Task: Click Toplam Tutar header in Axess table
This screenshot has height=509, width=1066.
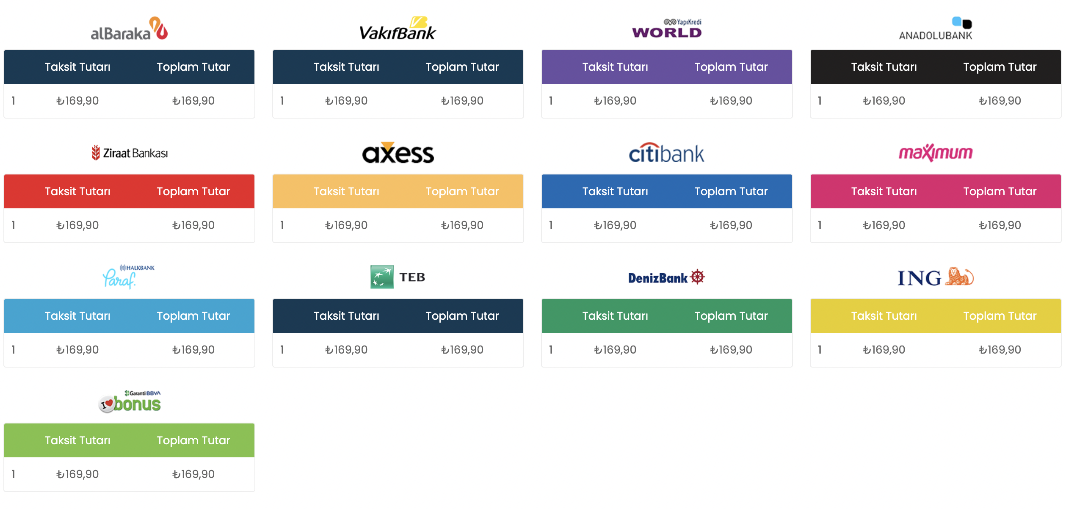Action: (x=462, y=191)
